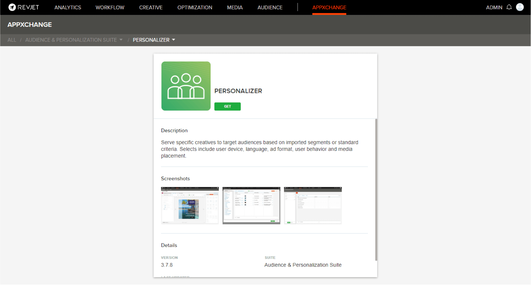Go to the ALL breadcrumb link
Screen dimensions: 531x285
[x=12, y=40]
